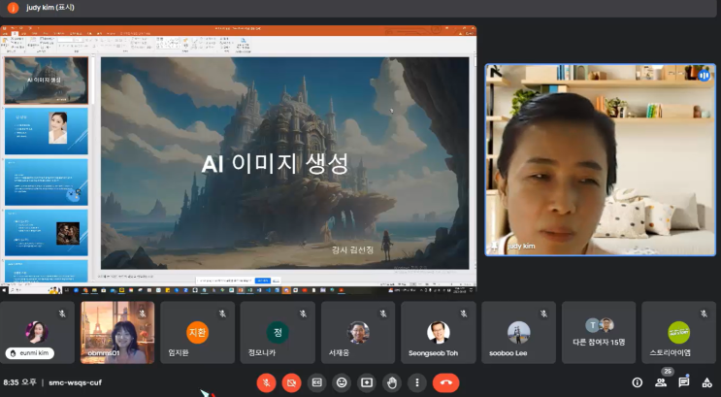Leave the call with the red hang-up button
This screenshot has height=397, width=721.
point(445,382)
